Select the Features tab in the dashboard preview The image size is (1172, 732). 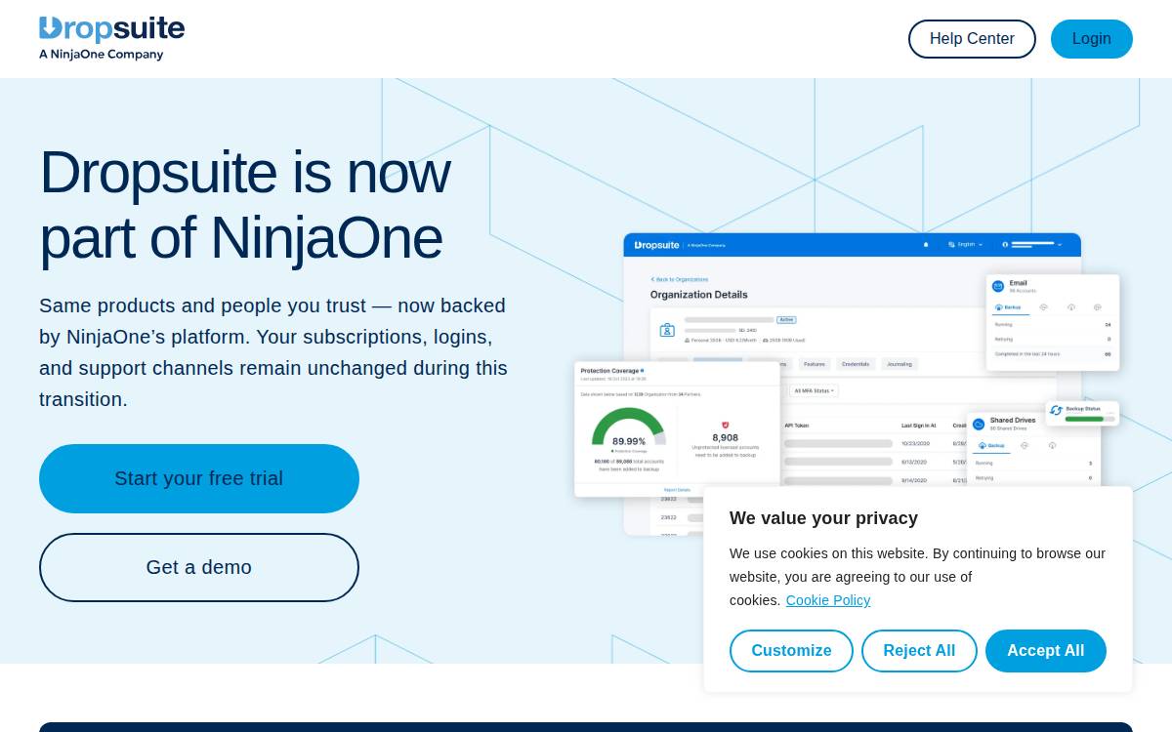click(x=815, y=364)
